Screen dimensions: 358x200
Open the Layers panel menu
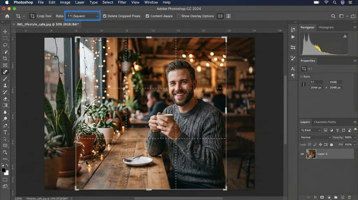tap(355, 122)
